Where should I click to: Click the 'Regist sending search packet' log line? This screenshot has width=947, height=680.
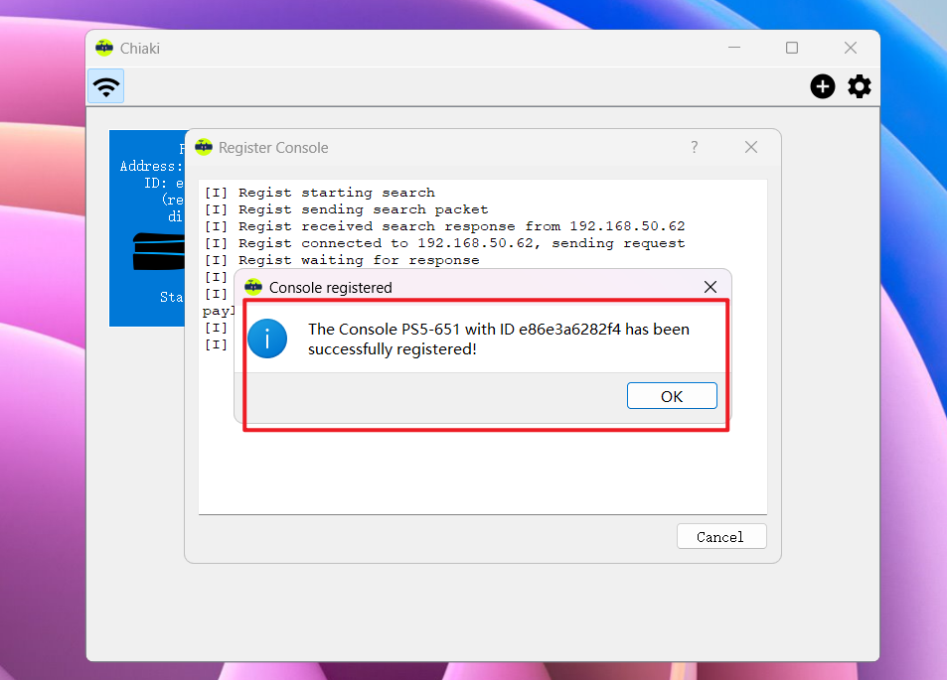pos(346,209)
